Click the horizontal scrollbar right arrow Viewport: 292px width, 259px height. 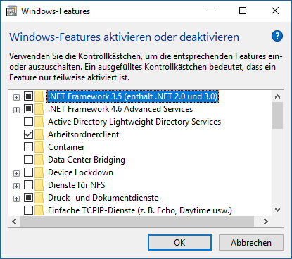(x=266, y=221)
